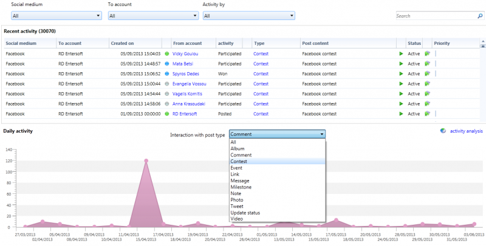The height and width of the screenshot is (246, 486).
Task: Click green play arrow in Vicky Goulou row
Action: pyautogui.click(x=401, y=54)
